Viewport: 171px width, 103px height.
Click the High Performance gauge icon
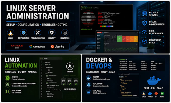click(145, 32)
